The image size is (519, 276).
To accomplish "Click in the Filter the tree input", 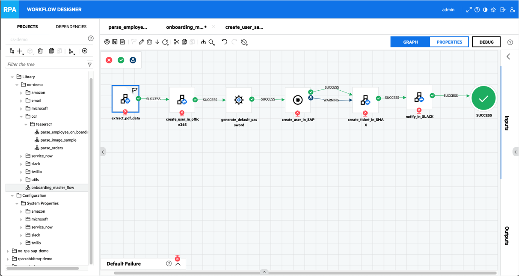I will point(46,65).
